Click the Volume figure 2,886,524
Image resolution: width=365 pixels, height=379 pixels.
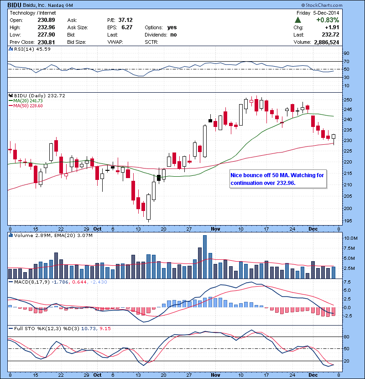327,42
